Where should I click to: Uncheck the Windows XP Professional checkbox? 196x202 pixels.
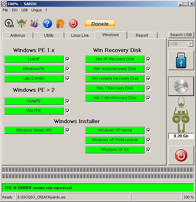tap(148, 140)
